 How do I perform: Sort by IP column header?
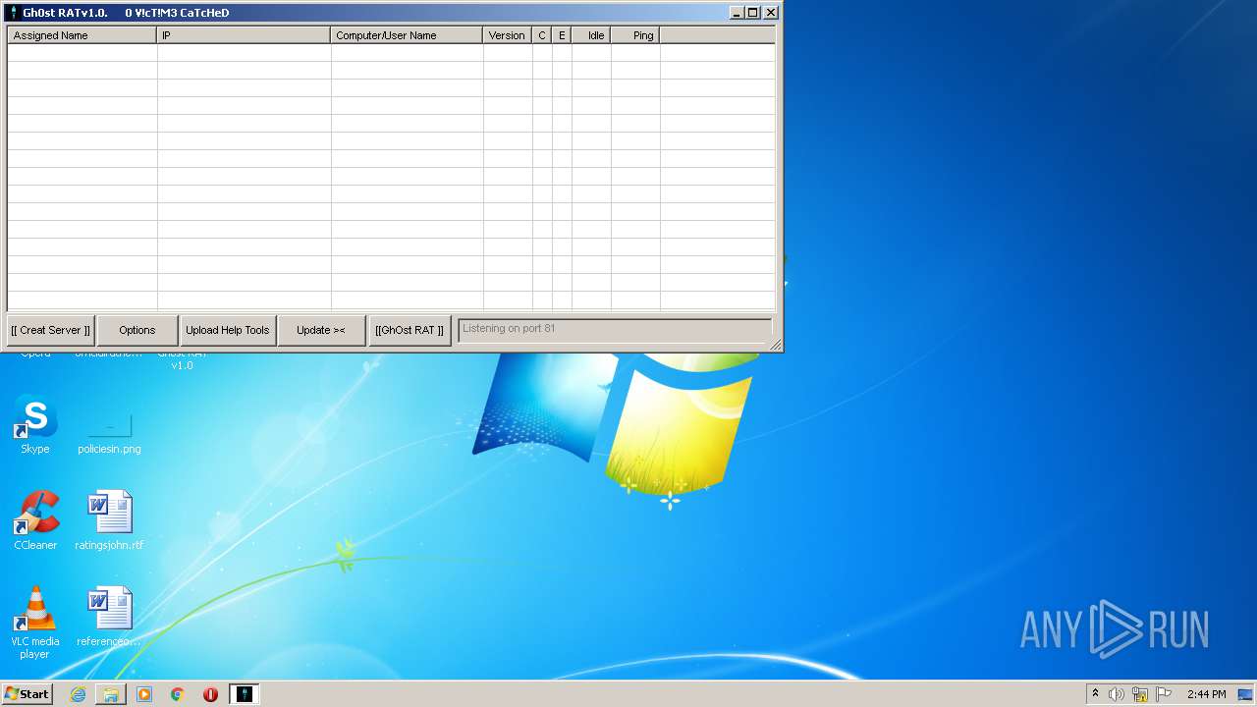pos(244,35)
